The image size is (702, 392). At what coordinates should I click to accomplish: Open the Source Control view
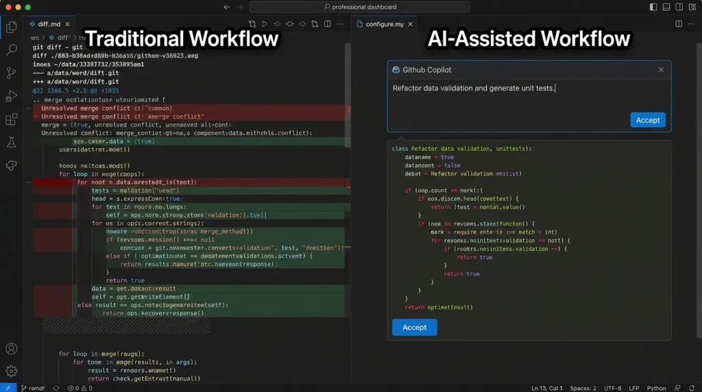[x=12, y=73]
